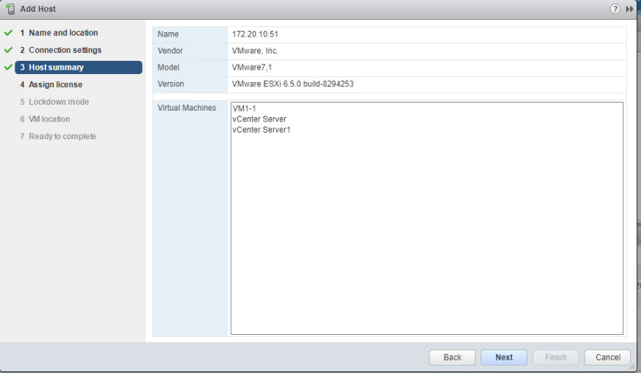Click the Add Host server icon
Viewport: 641px width, 373px height.
[x=10, y=9]
